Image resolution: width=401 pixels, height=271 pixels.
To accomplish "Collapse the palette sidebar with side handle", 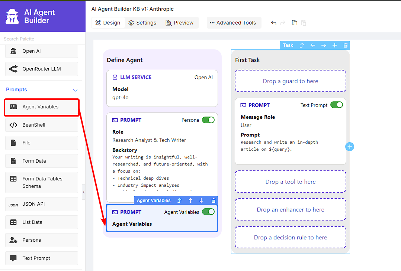I will pos(84,192).
